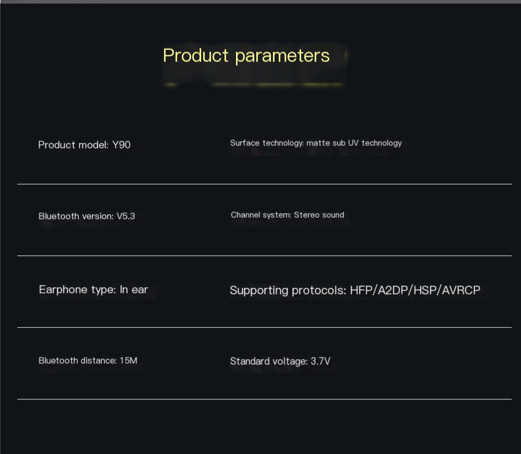Select the "Stereo sound" value
Image resolution: width=521 pixels, height=454 pixels.
coord(319,215)
